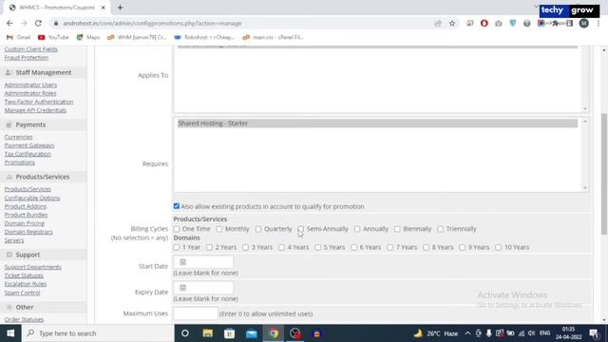
Task: Open the Maps bookmark
Action: pyautogui.click(x=88, y=37)
